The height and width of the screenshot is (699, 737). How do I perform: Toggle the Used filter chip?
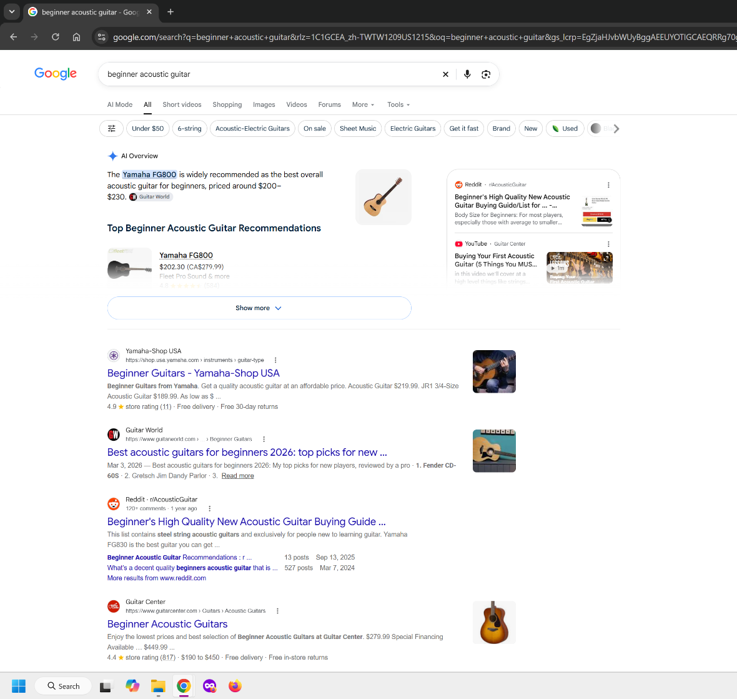(565, 128)
